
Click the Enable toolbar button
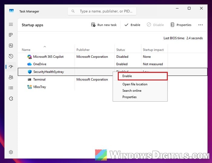pos(132,25)
